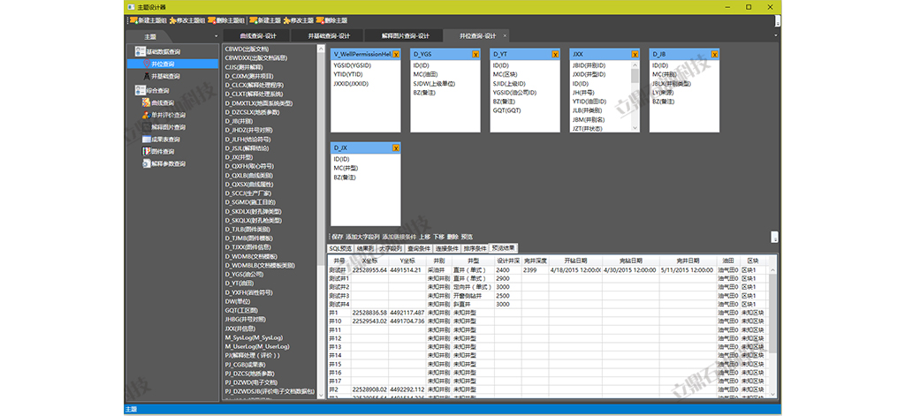Switch to 曲线查询-设计 tab
The width and height of the screenshot is (905, 416).
click(x=258, y=36)
